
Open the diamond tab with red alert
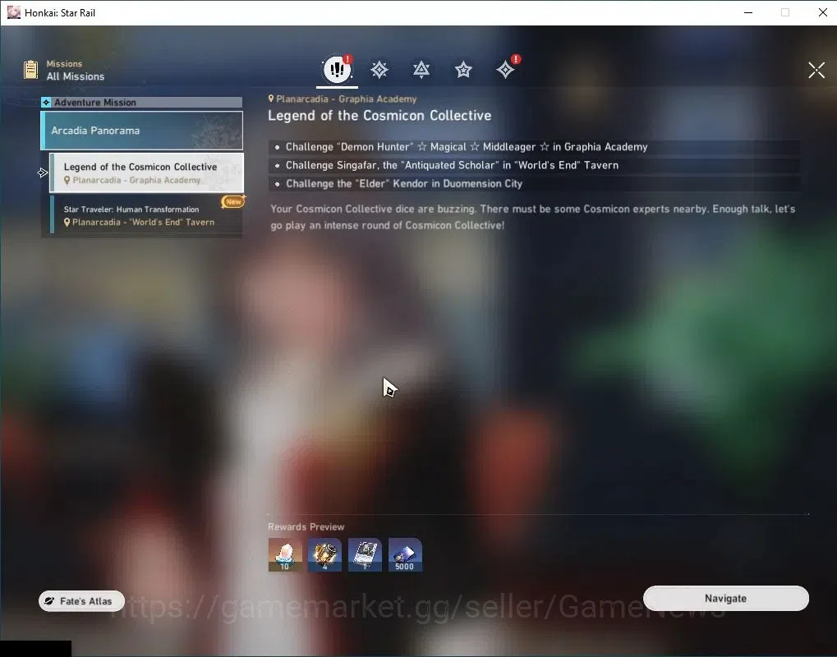coord(505,70)
